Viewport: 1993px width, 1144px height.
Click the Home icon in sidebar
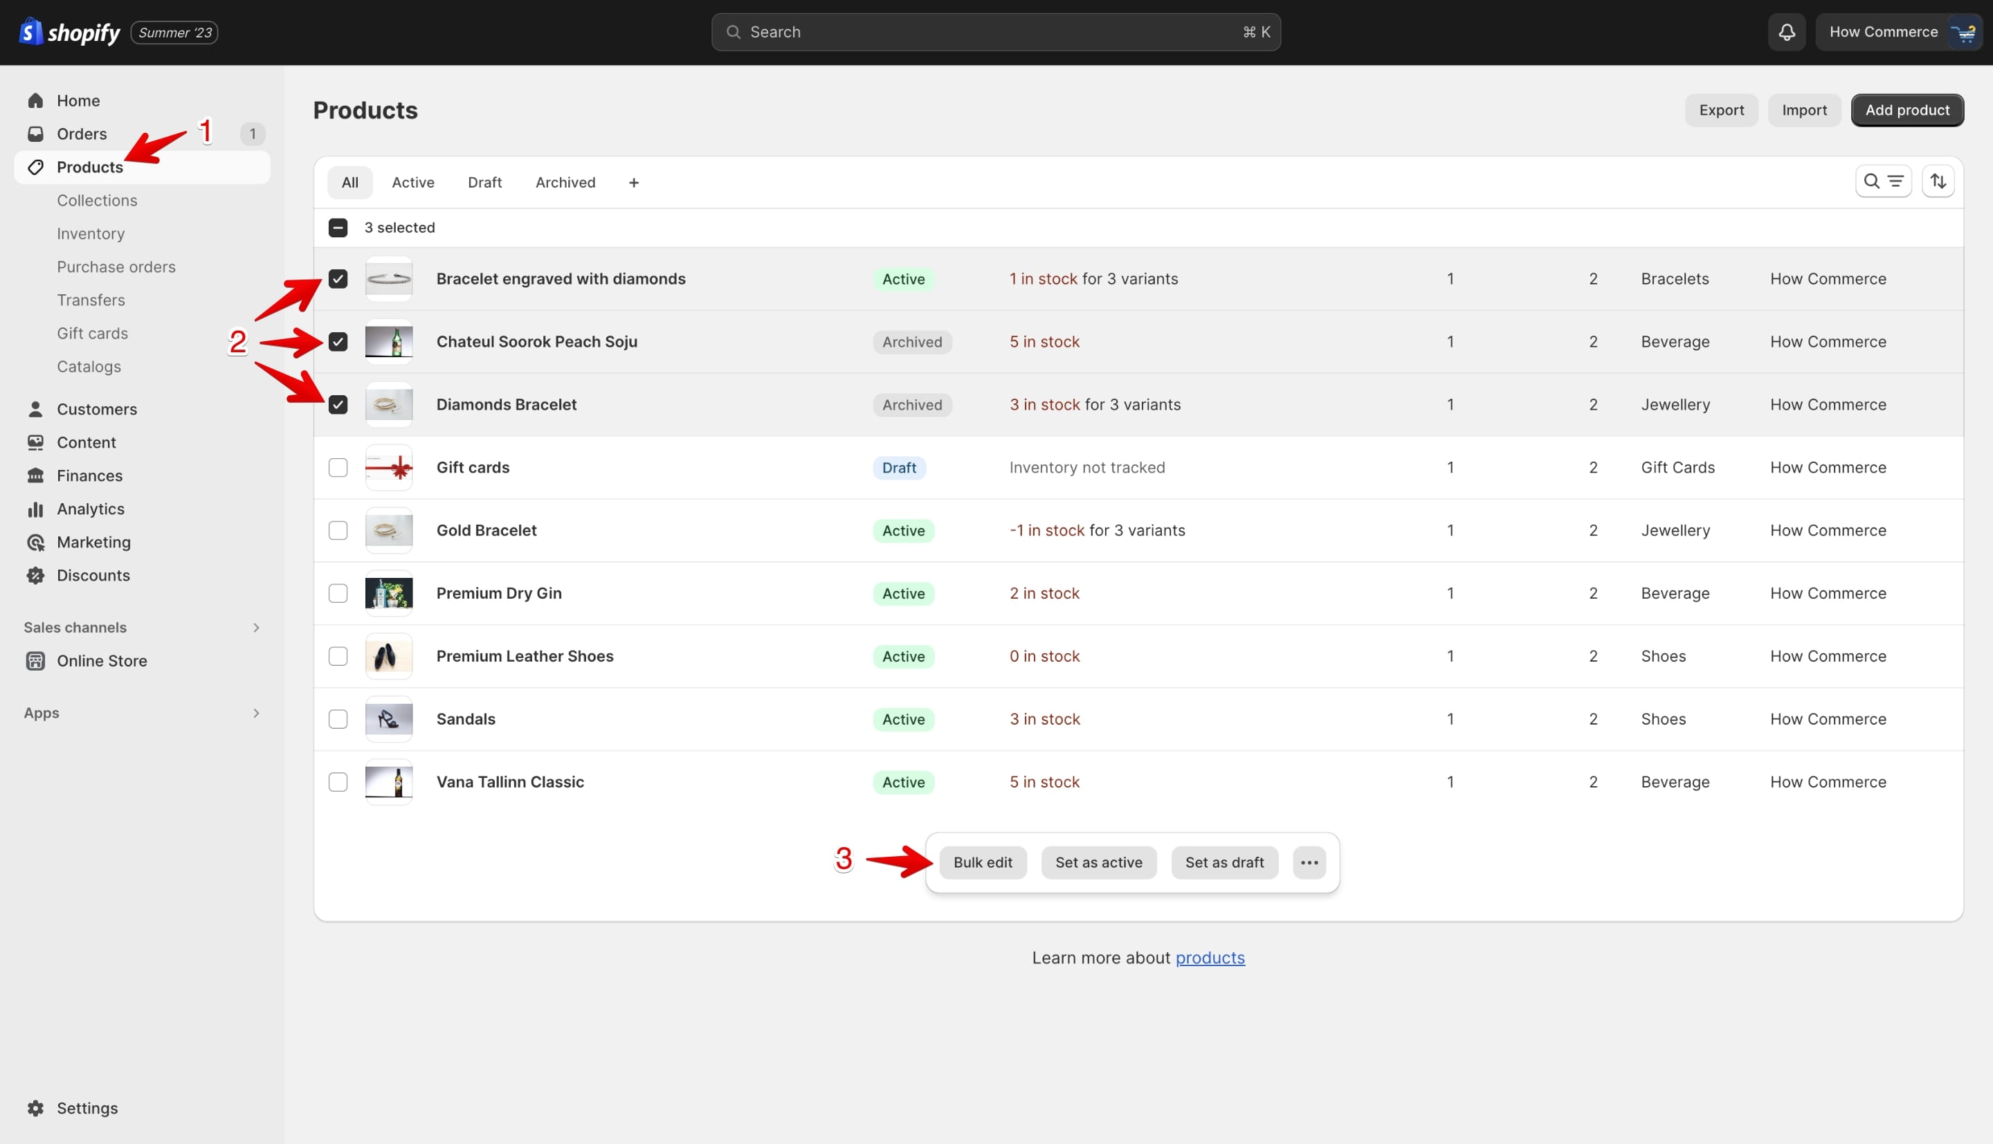point(35,100)
